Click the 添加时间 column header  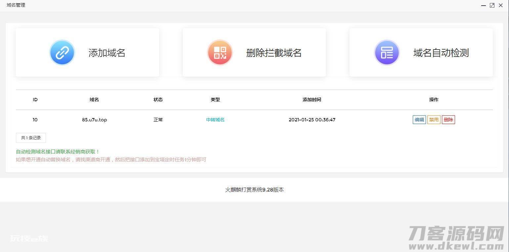pyautogui.click(x=312, y=100)
